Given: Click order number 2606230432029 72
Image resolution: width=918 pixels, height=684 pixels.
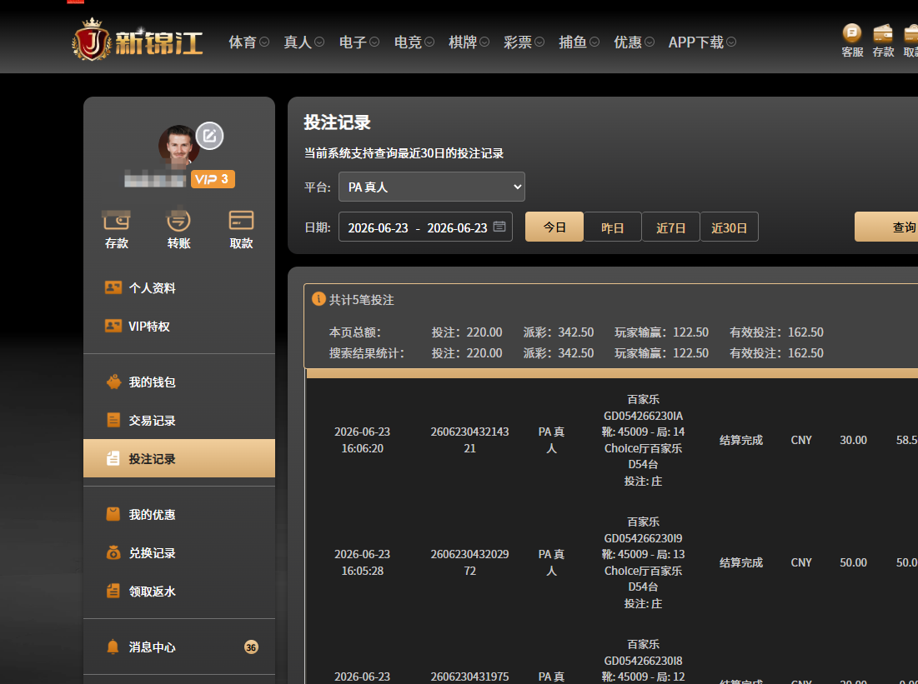Looking at the screenshot, I should coord(469,562).
